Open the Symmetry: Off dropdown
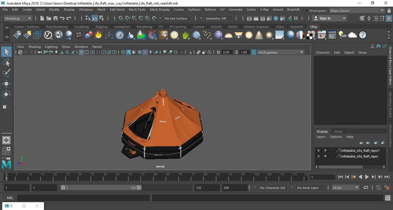 coord(218,18)
